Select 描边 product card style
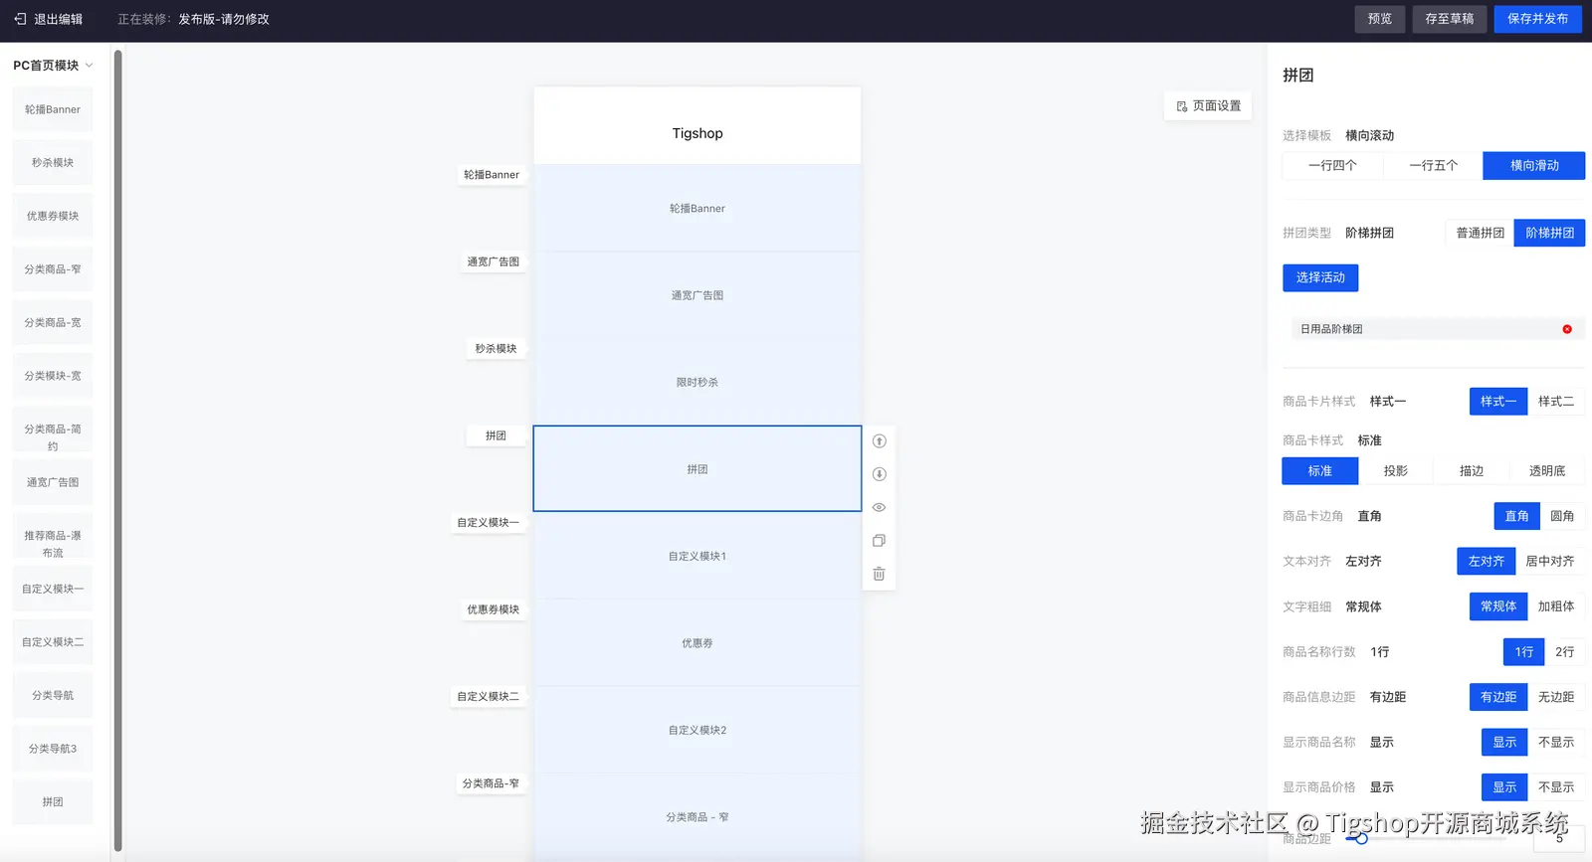This screenshot has height=862, width=1592. point(1471,471)
